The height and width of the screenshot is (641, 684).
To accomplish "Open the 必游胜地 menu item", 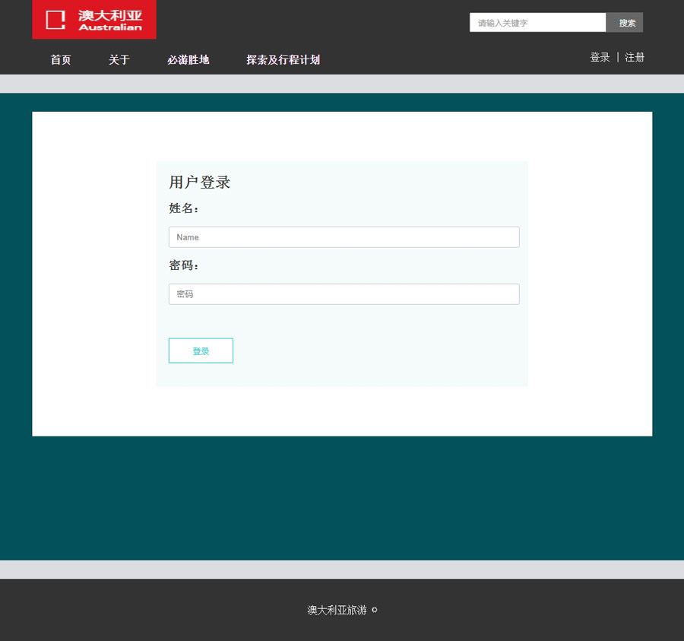I will tap(188, 60).
